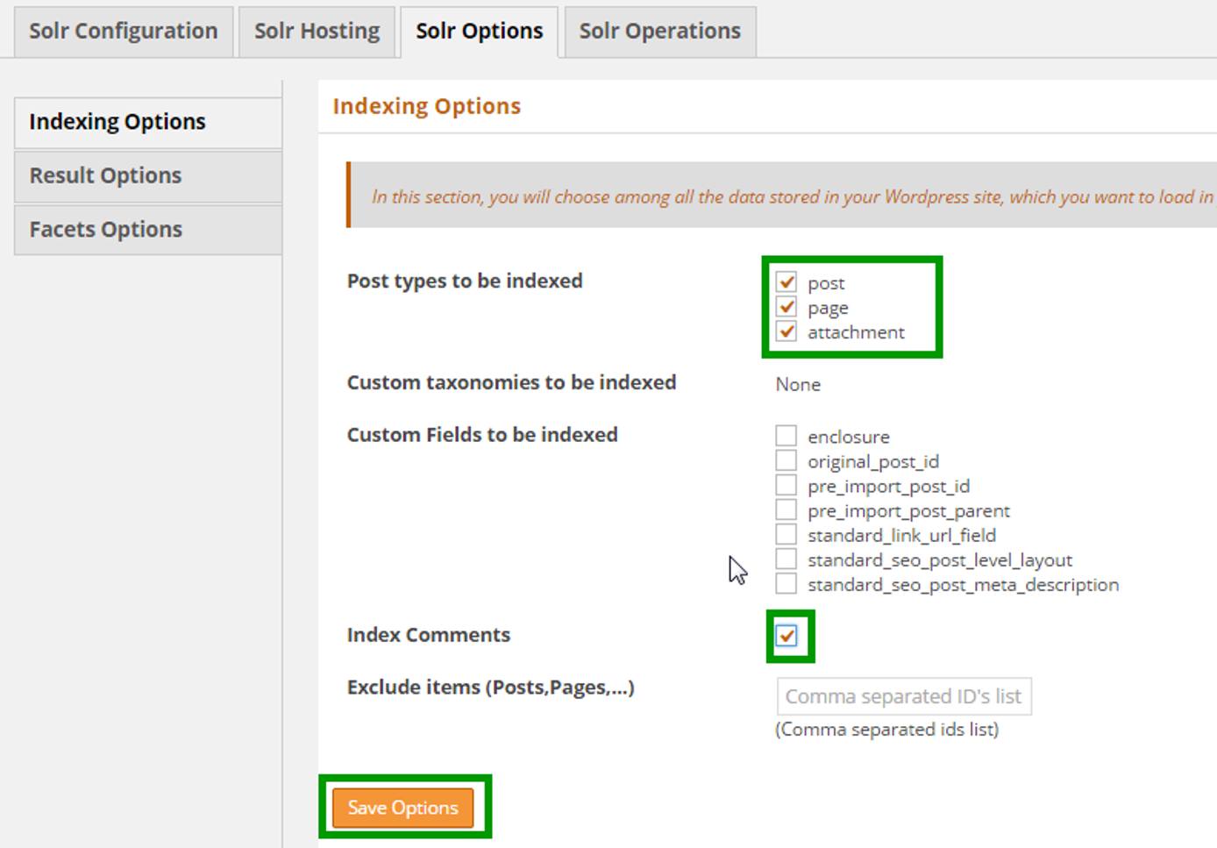1217x848 pixels.
Task: Open the Result Options section
Action: [105, 175]
